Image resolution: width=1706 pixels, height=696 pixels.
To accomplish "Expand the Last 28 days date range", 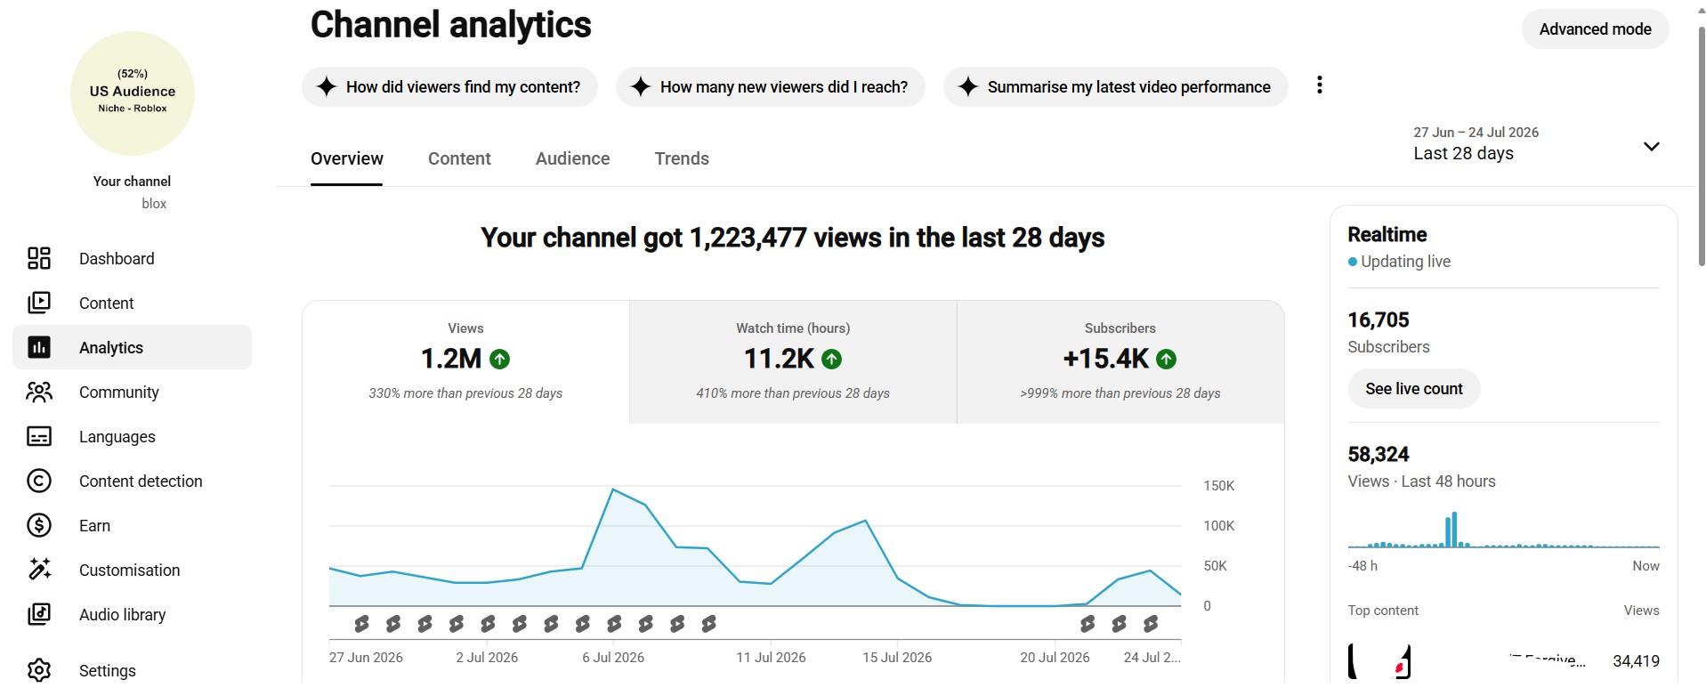I will pyautogui.click(x=1536, y=144).
